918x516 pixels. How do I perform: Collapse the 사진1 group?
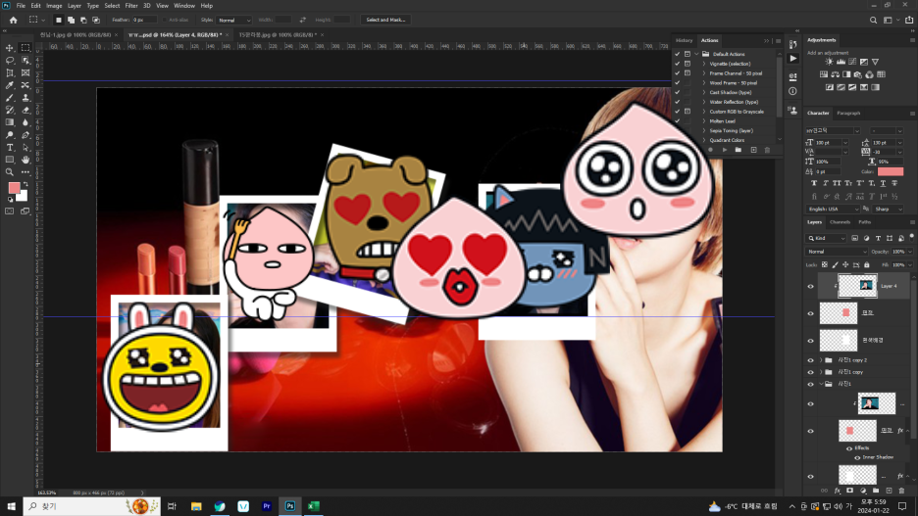(x=821, y=384)
